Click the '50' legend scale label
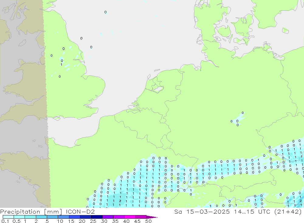 (x=148, y=221)
